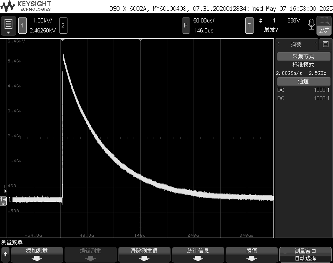Click the first DC 1000:1 channel row
Image resolution: width=333 pixels, height=263 pixels.
pyautogui.click(x=303, y=90)
